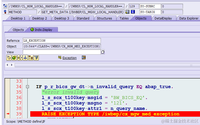Screen dimensions: 200x125
Task: Click the SY-SUBRC variable name field
Action: click(x=150, y=6)
